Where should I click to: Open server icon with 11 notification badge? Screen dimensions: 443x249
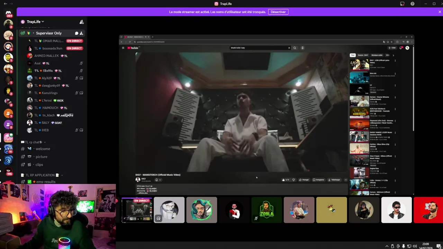[8, 149]
